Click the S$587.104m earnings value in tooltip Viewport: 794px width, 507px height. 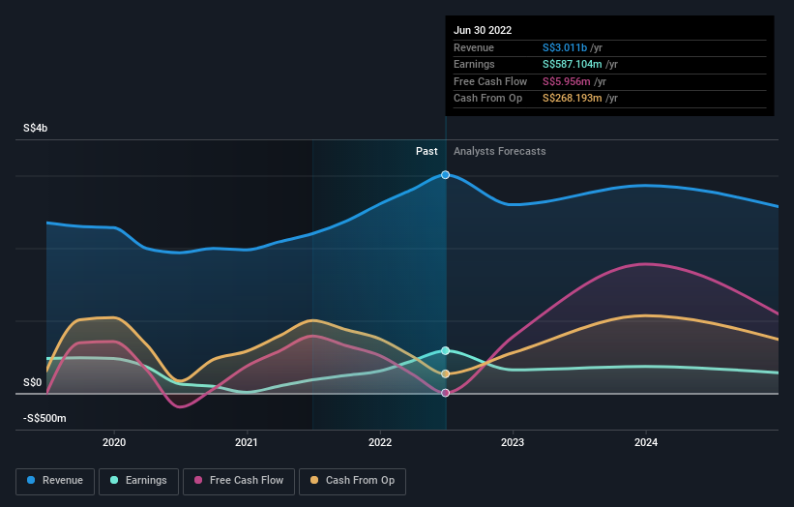point(573,64)
